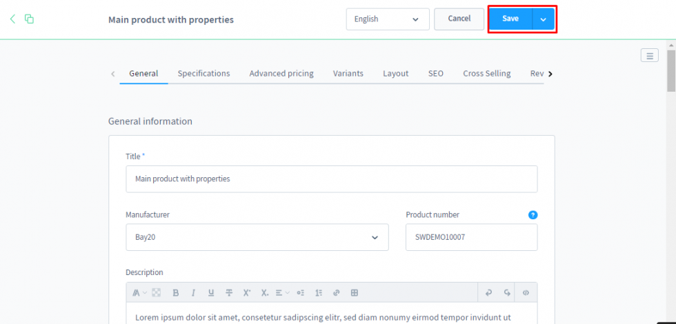This screenshot has width=676, height=324.
Task: Open the Advanced pricing tab
Action: 281,74
